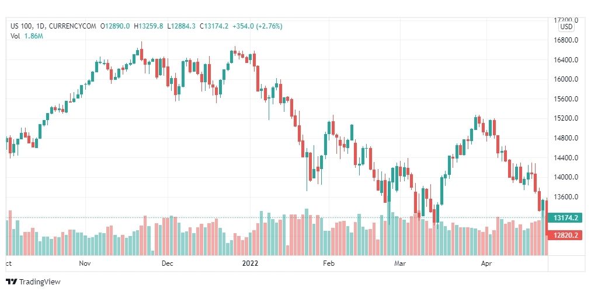Click the Apr label on time axis
591x292 pixels.
(485, 263)
